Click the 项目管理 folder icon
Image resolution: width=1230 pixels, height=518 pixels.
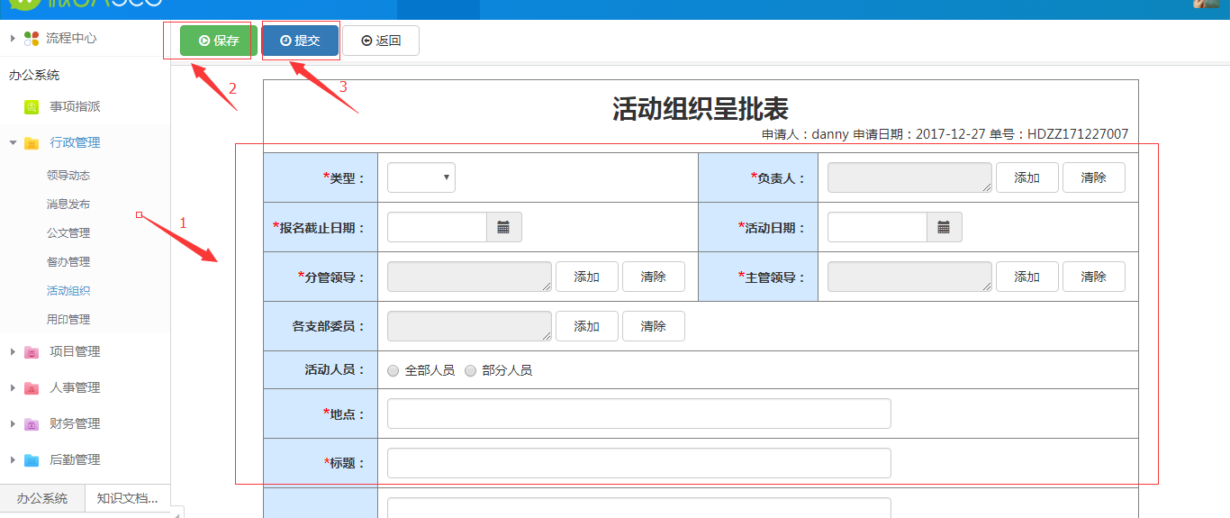tap(32, 352)
